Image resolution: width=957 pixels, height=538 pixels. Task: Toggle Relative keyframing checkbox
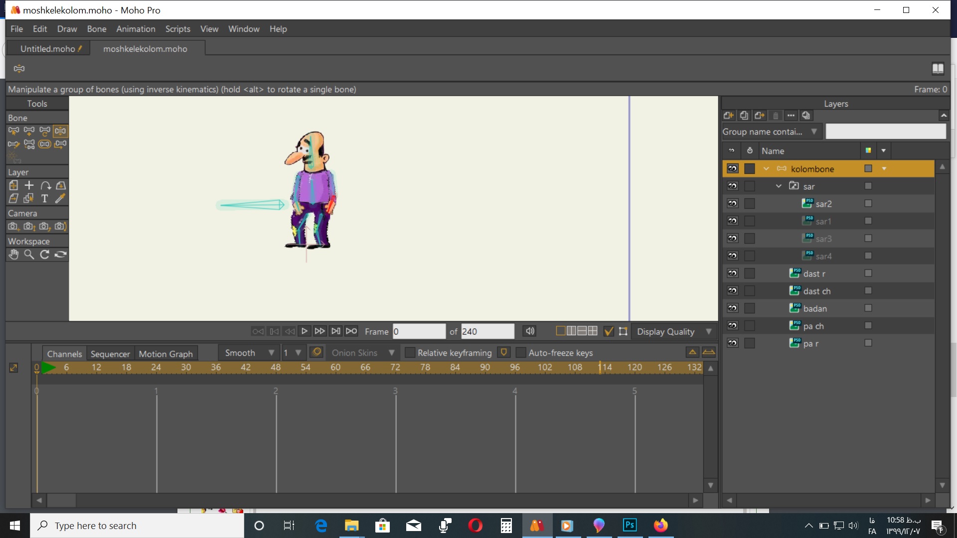[x=408, y=353]
